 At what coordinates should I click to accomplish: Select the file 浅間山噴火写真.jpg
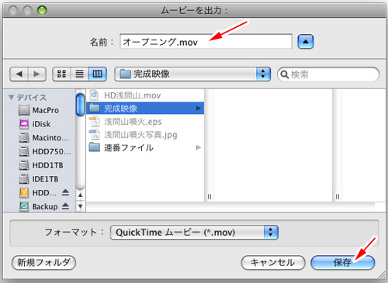click(x=145, y=135)
